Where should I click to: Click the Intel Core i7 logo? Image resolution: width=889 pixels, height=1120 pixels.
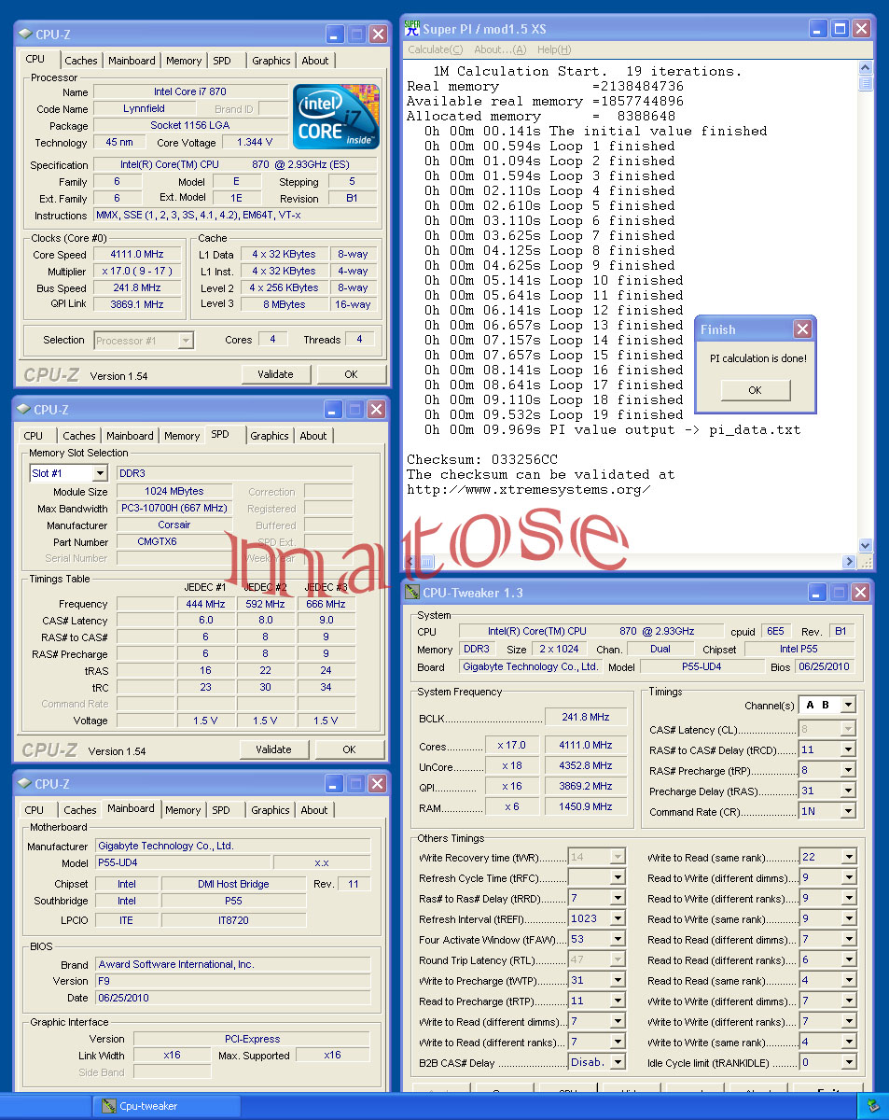point(336,117)
